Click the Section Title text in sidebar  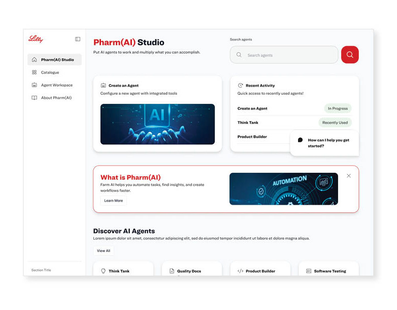coord(41,270)
